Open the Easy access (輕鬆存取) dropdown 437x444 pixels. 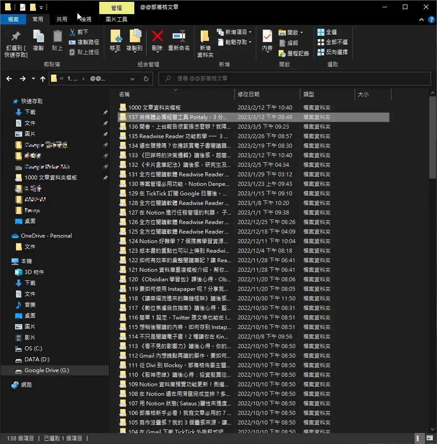coord(234,42)
